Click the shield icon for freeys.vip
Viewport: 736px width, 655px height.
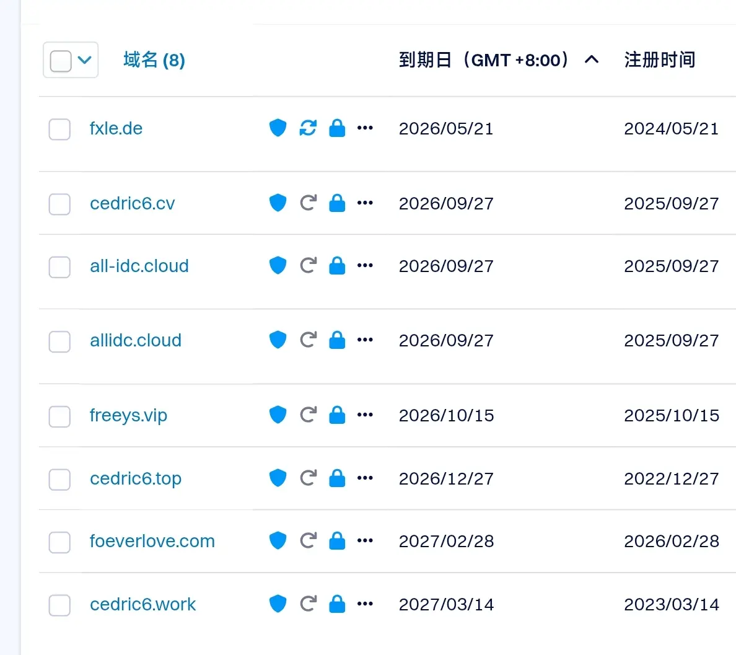pyautogui.click(x=278, y=415)
